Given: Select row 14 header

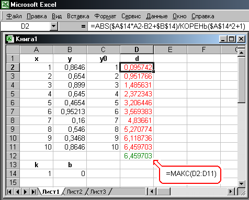Looking at the screenshot, I should pos(13,173).
